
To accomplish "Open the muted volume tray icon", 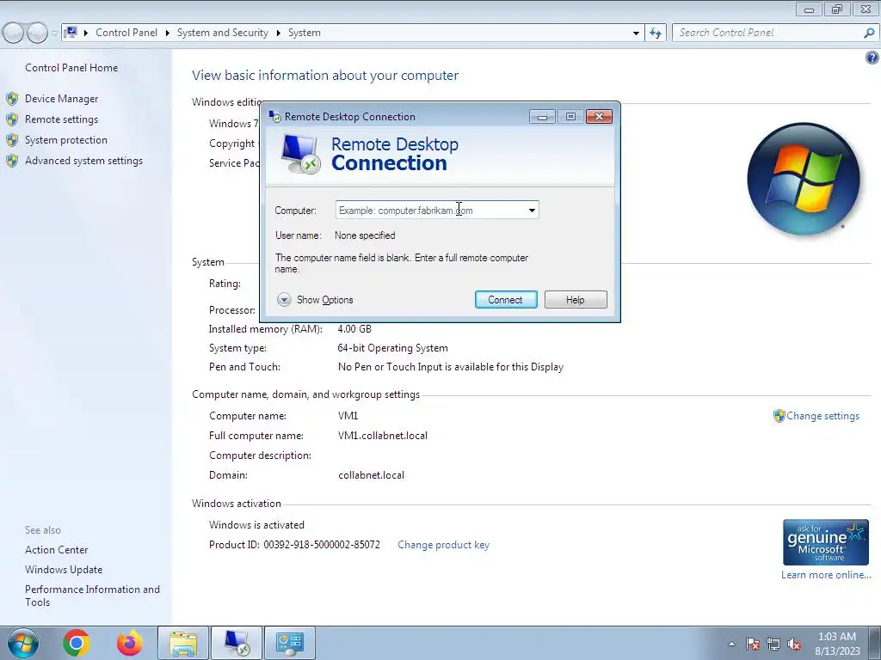I will pyautogui.click(x=794, y=644).
